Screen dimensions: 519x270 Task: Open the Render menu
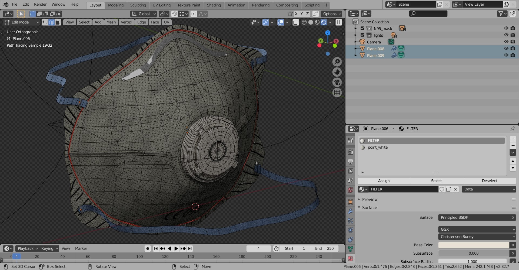click(x=40, y=4)
